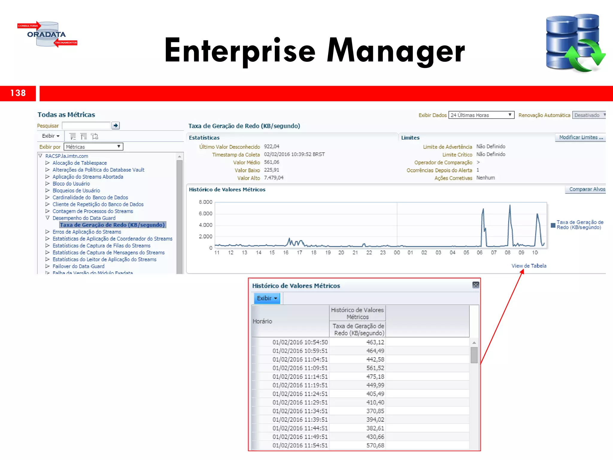The height and width of the screenshot is (460, 613).
Task: Expand Aplicação do Streams Abortada node
Action: click(47, 176)
